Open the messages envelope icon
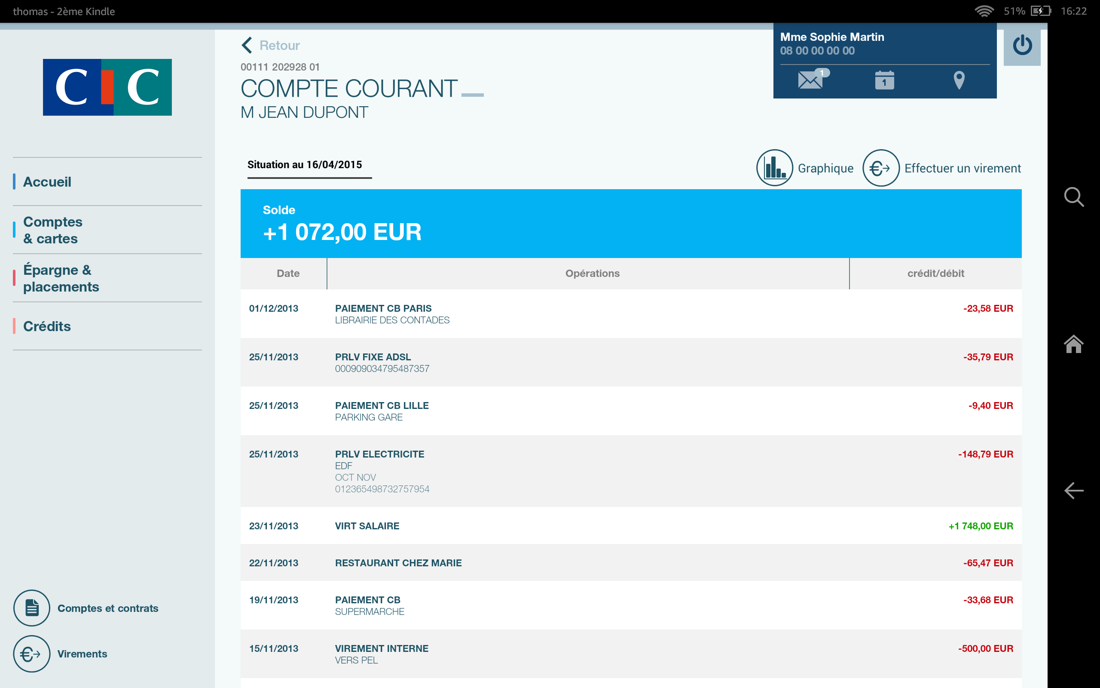The image size is (1100, 688). point(811,81)
